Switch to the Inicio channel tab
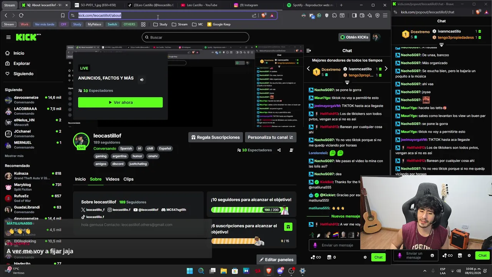Viewport: 492px width, 277px height. pyautogui.click(x=80, y=179)
